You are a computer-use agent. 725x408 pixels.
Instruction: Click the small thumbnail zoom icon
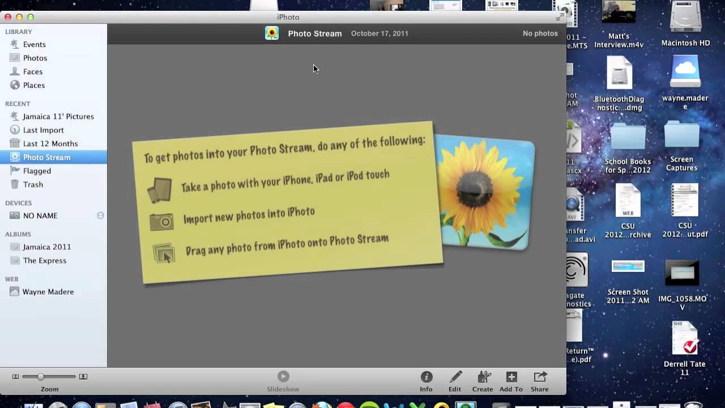click(x=15, y=377)
